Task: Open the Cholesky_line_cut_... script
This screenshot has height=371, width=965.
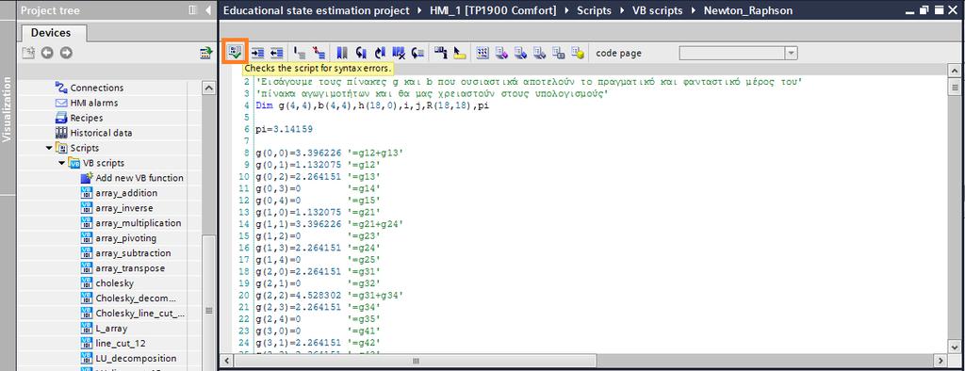Action: pos(139,314)
